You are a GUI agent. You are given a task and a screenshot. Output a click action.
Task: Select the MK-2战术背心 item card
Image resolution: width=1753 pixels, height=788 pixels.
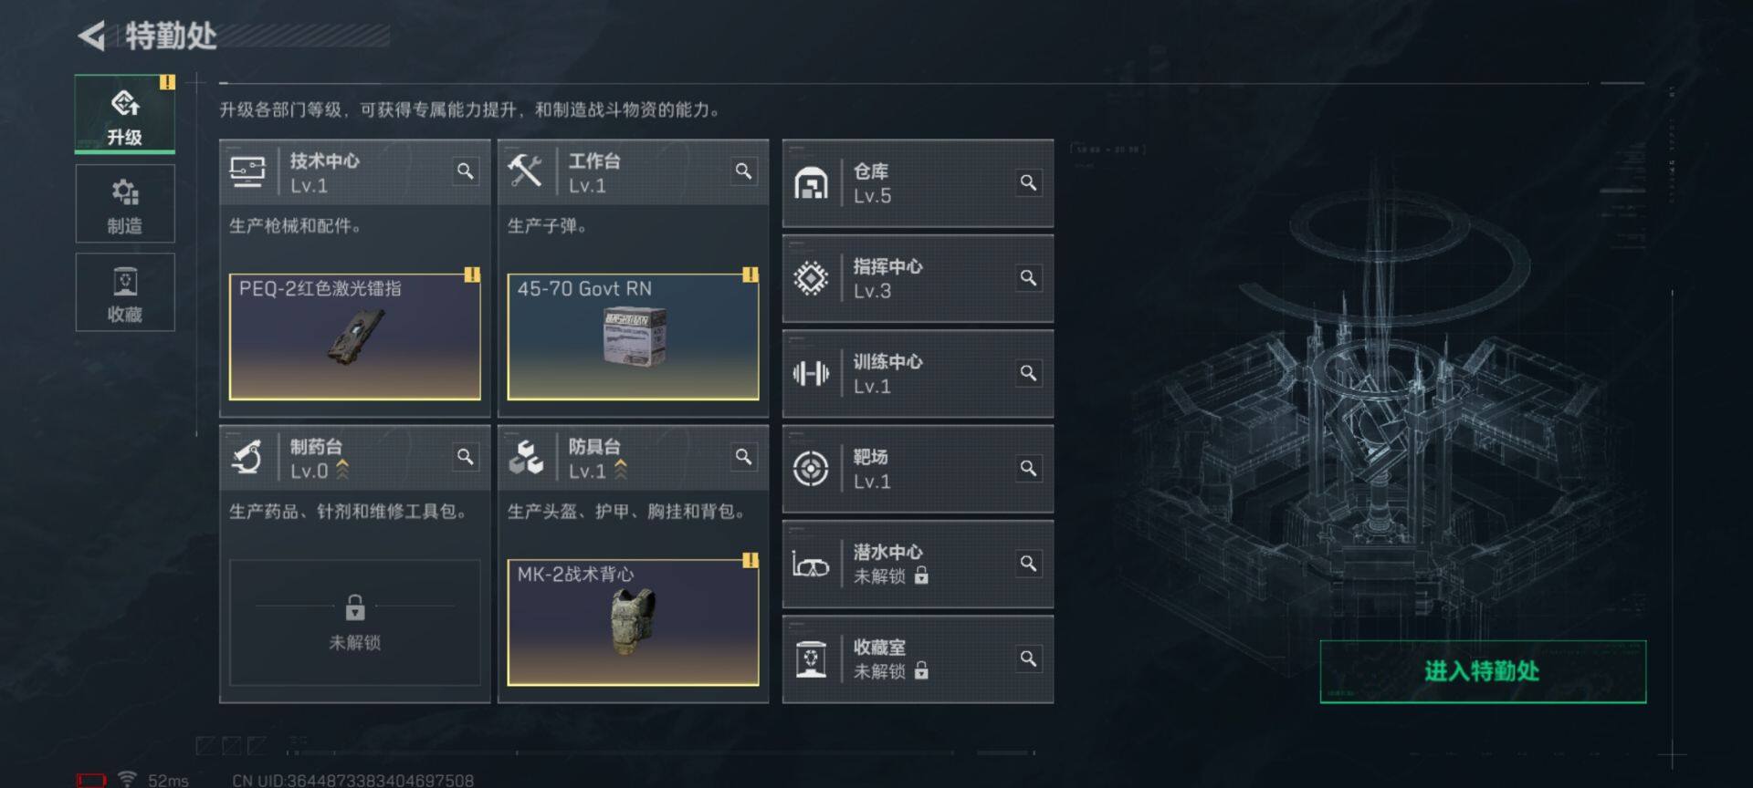[634, 622]
